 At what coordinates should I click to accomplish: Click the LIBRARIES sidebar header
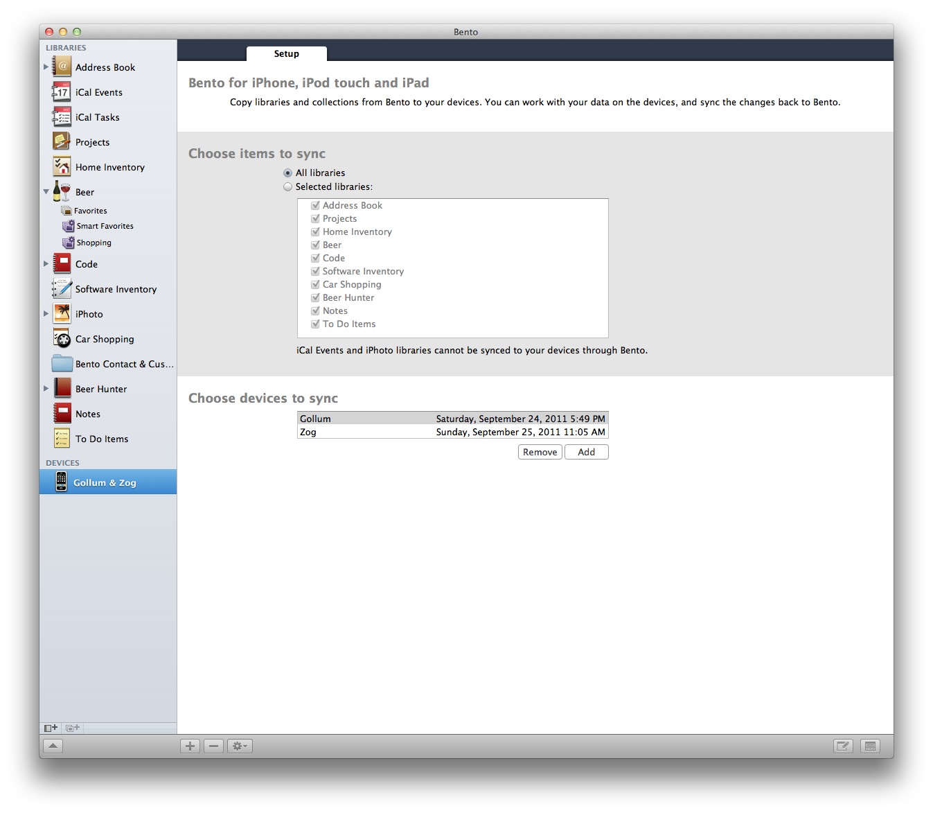point(66,48)
